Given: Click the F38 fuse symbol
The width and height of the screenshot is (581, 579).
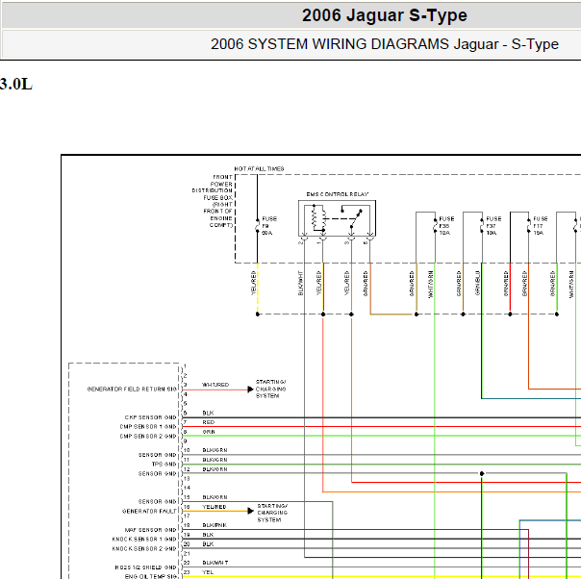Looking at the screenshot, I should pos(435,226).
